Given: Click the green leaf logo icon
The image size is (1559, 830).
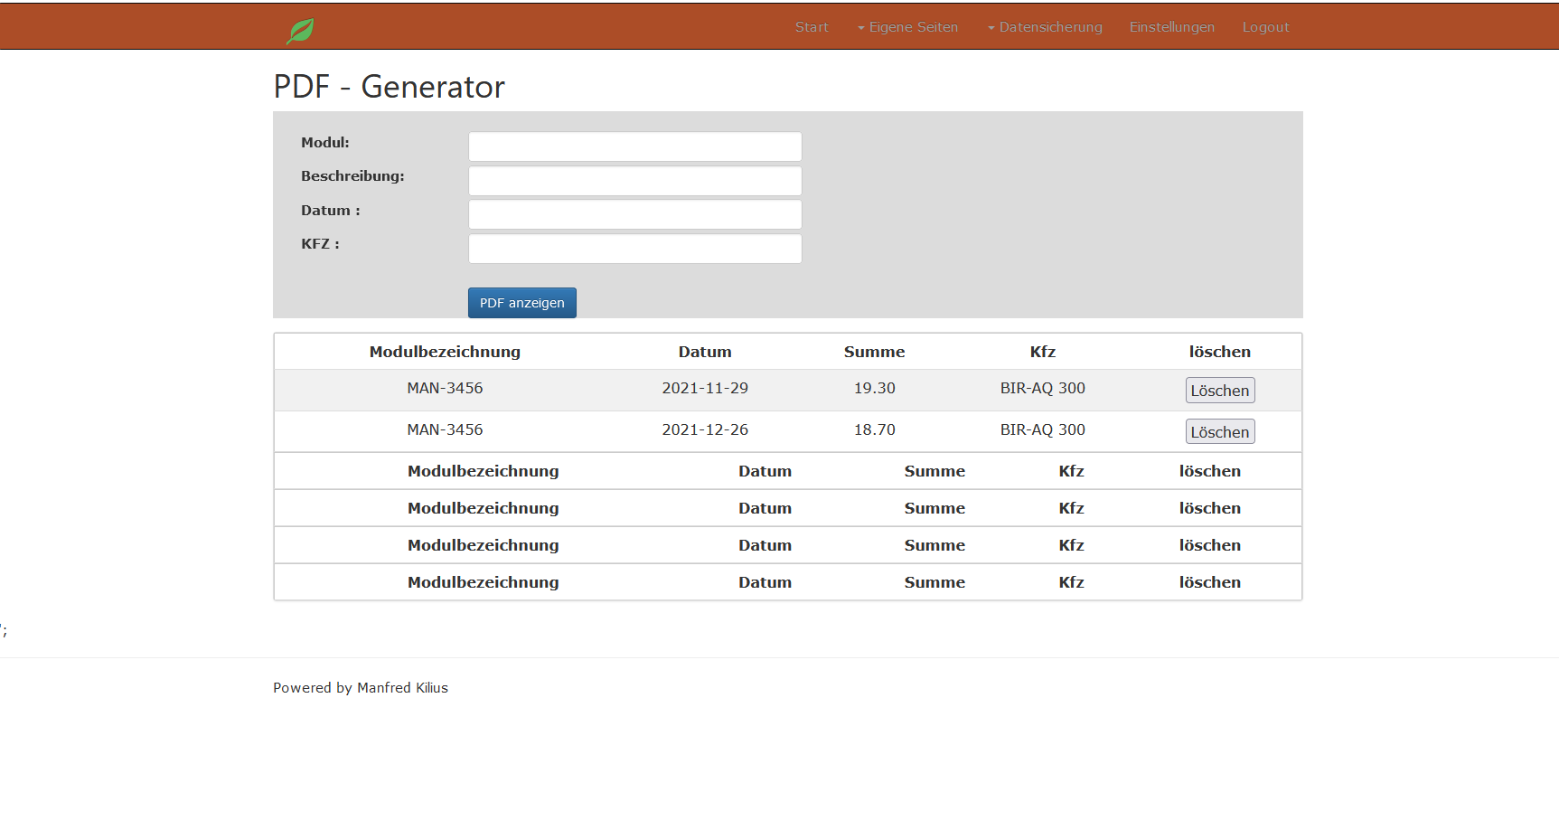Looking at the screenshot, I should (x=300, y=31).
